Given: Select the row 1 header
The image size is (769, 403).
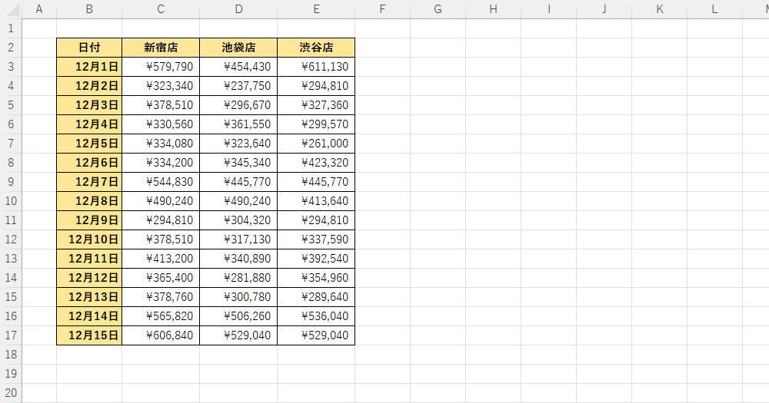Looking at the screenshot, I should pyautogui.click(x=11, y=28).
